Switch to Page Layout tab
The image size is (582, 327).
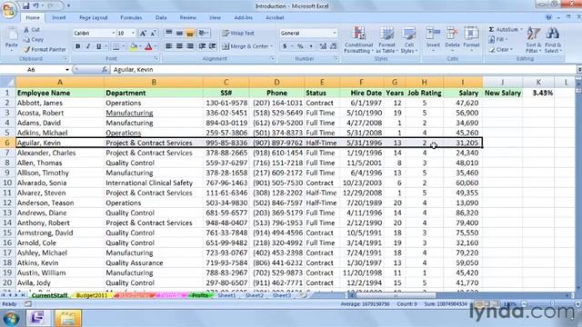pyautogui.click(x=93, y=18)
